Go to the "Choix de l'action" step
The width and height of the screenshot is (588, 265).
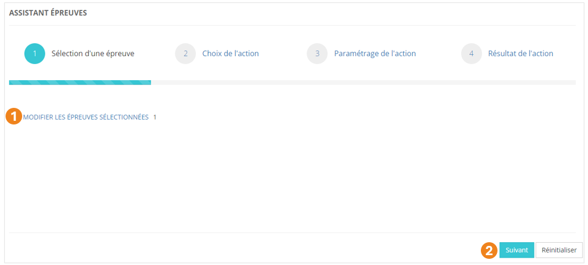pyautogui.click(x=230, y=54)
